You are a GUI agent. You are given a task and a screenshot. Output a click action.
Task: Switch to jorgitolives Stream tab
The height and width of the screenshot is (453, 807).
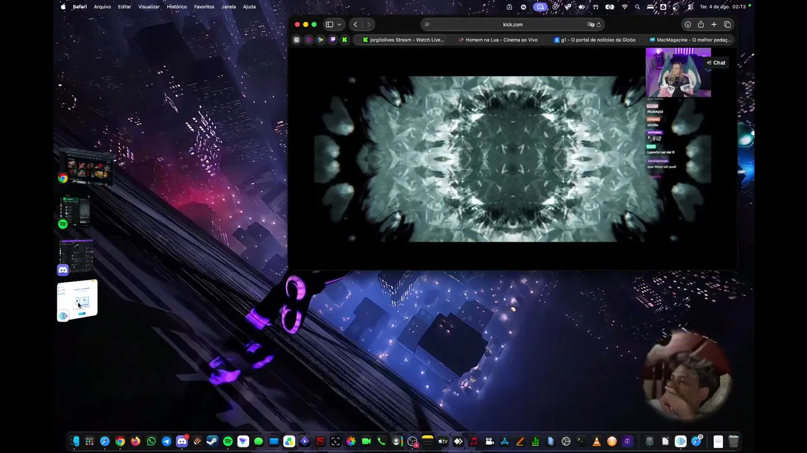(403, 40)
